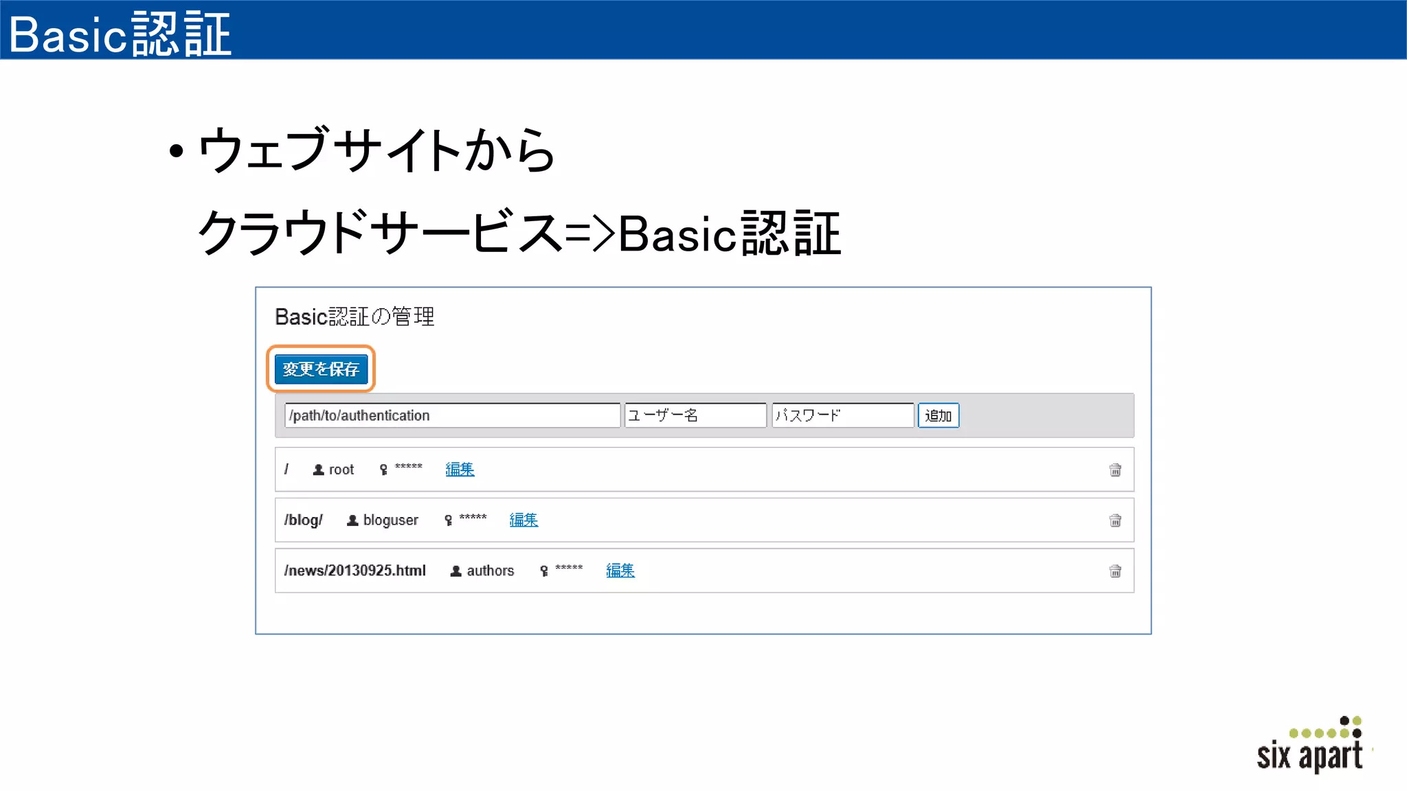Focus the パスワード password field

point(843,415)
